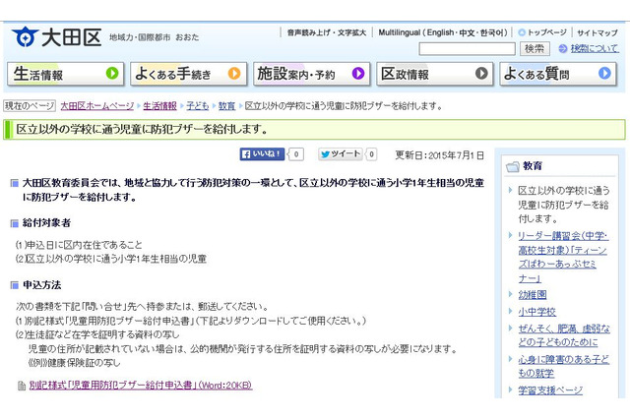630x419 pixels.
Task: Click the 大田区ホームページ breadcrumb link
Action: tap(96, 106)
